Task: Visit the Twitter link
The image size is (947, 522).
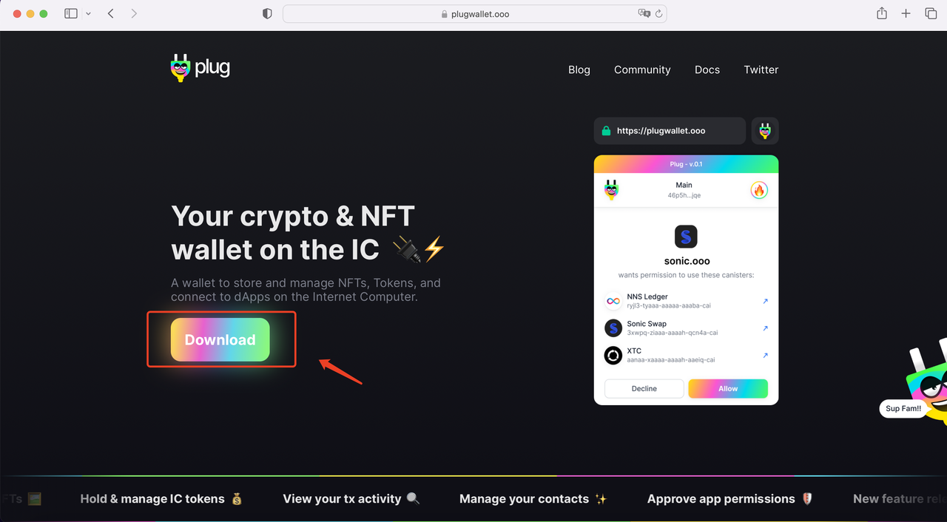Action: [x=761, y=70]
